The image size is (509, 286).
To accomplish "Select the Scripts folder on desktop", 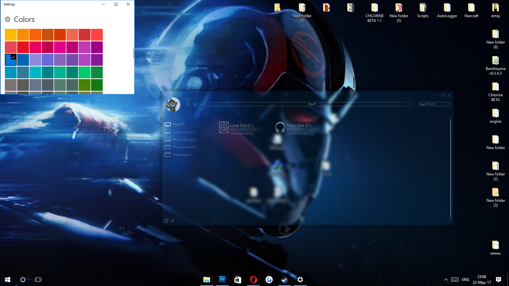I will click(423, 10).
